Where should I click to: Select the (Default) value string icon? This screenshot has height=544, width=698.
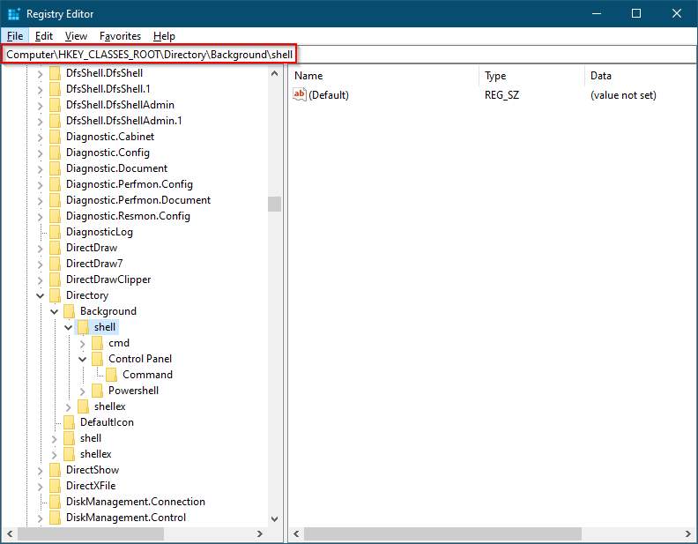tap(299, 94)
